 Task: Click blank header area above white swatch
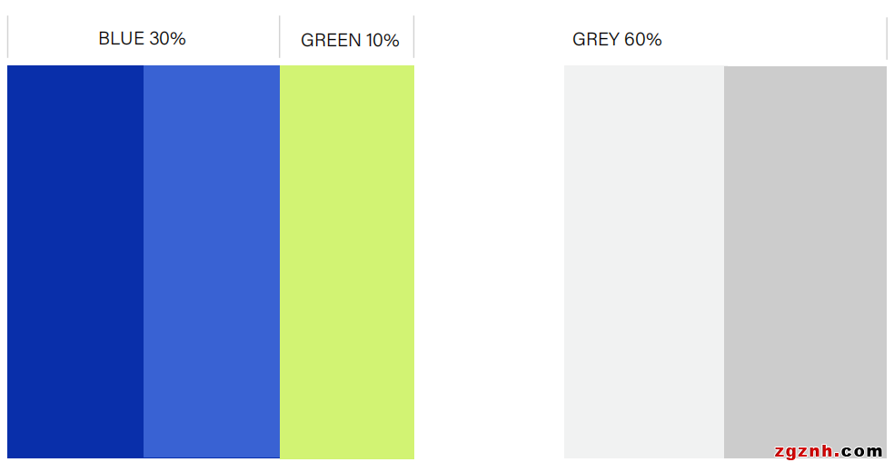tap(489, 39)
